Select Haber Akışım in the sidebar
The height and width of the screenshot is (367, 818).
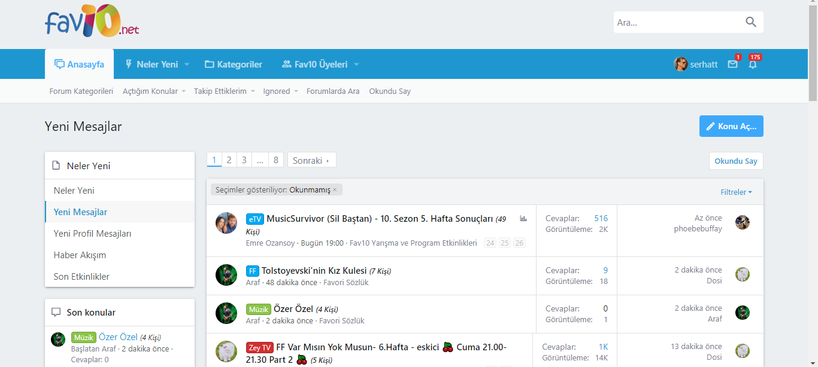coord(80,255)
